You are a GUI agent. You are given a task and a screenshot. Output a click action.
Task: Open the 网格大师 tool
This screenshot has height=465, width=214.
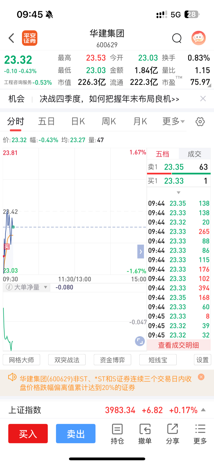(21, 360)
